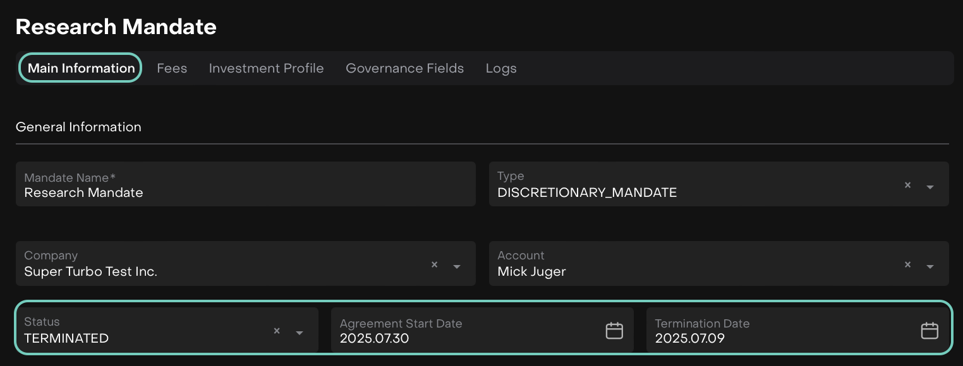Viewport: 963px width, 366px height.
Task: Open the Agreement Start Date calendar picker
Action: click(x=614, y=331)
